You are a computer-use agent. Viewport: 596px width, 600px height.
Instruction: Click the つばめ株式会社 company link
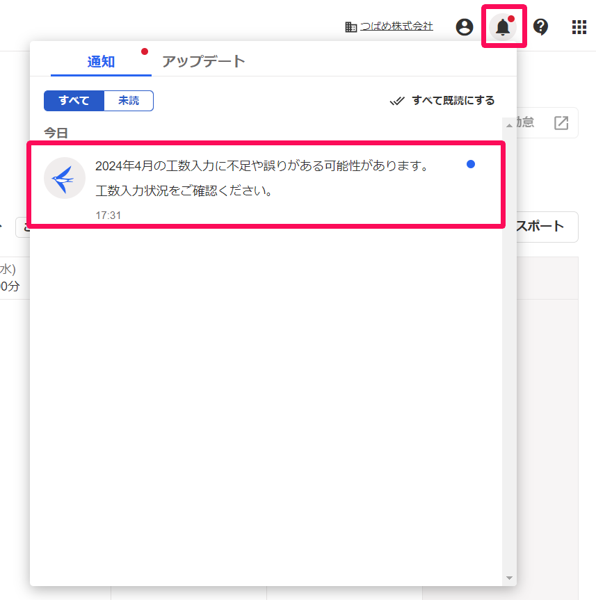pos(396,26)
